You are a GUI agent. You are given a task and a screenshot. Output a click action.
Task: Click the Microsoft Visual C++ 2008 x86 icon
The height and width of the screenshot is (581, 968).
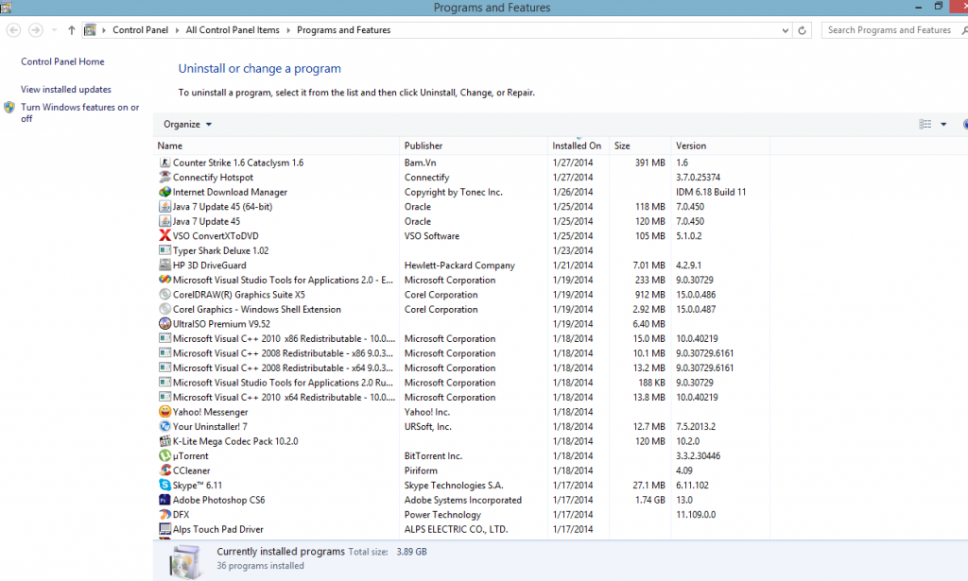pos(164,353)
